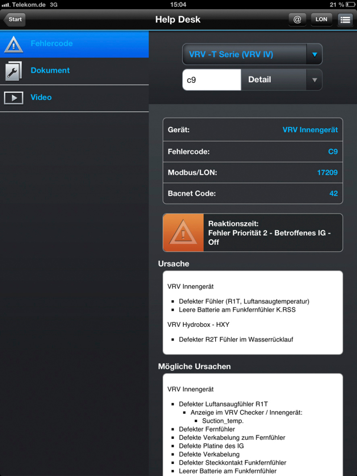This screenshot has width=357, height=476.
Task: Expand the VRV -T Serie dropdown arrow
Action: coord(315,54)
